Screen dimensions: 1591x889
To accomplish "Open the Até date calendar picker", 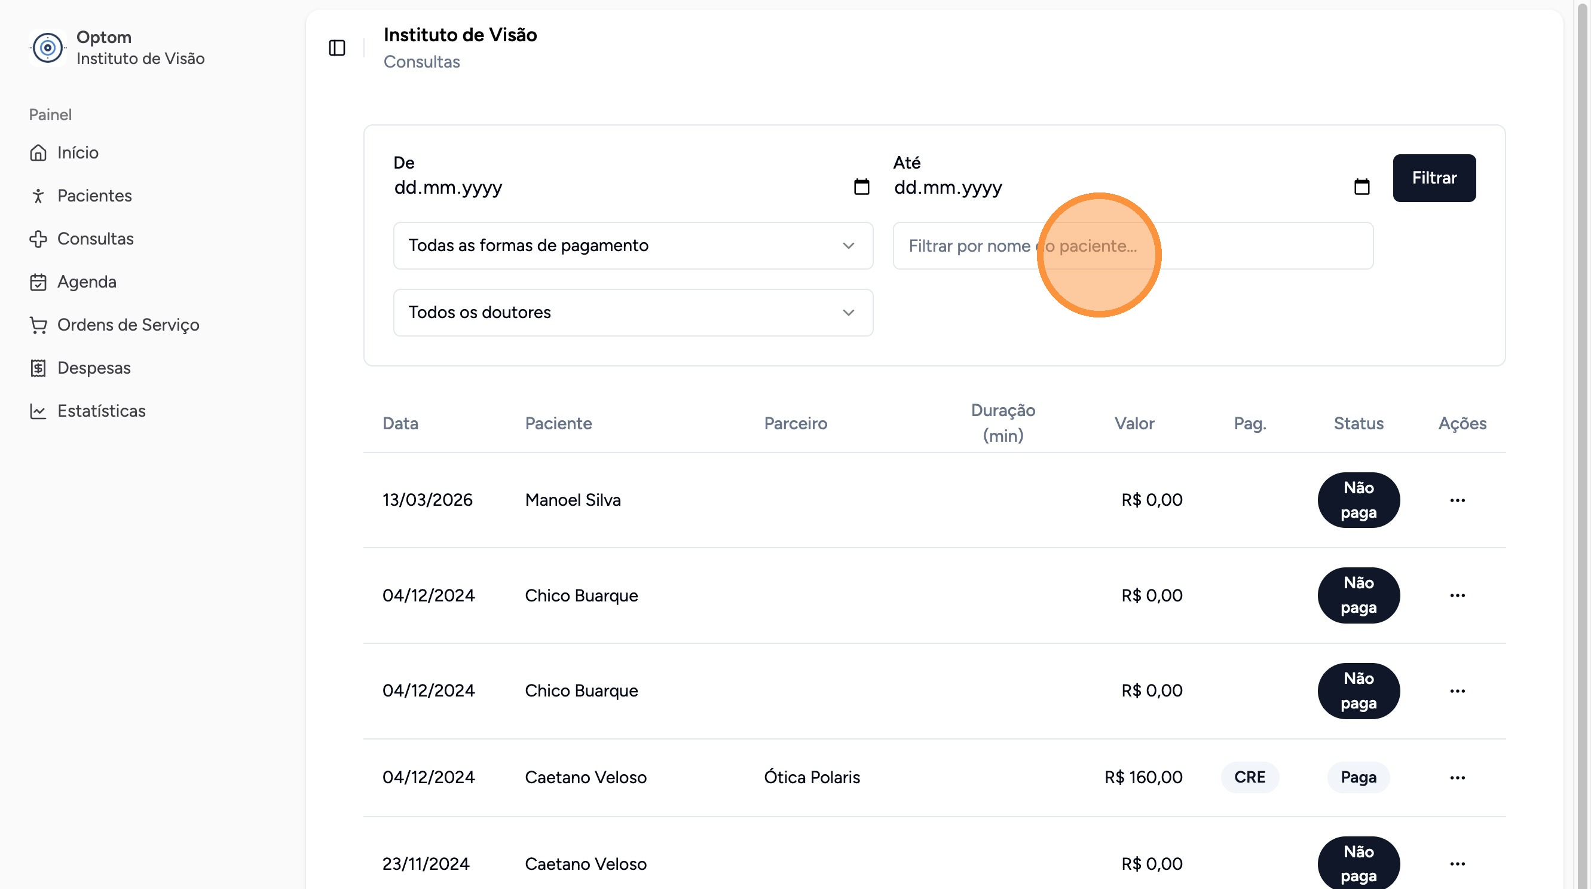I will point(1361,187).
